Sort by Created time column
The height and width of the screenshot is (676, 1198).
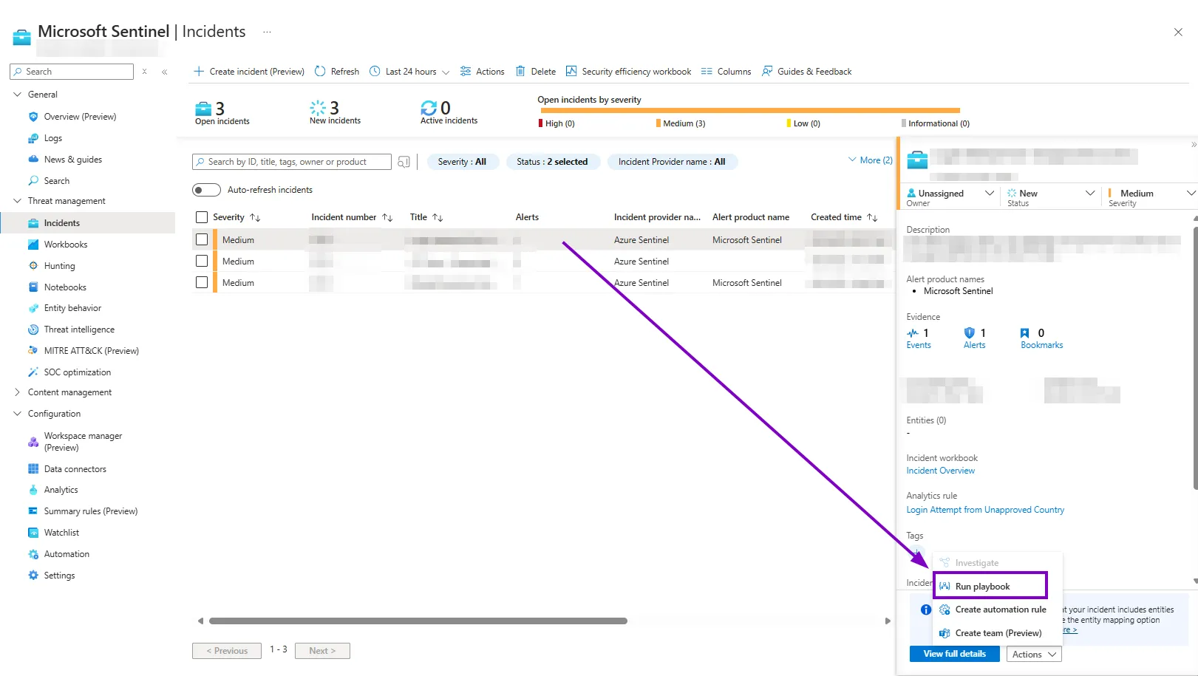pyautogui.click(x=844, y=217)
